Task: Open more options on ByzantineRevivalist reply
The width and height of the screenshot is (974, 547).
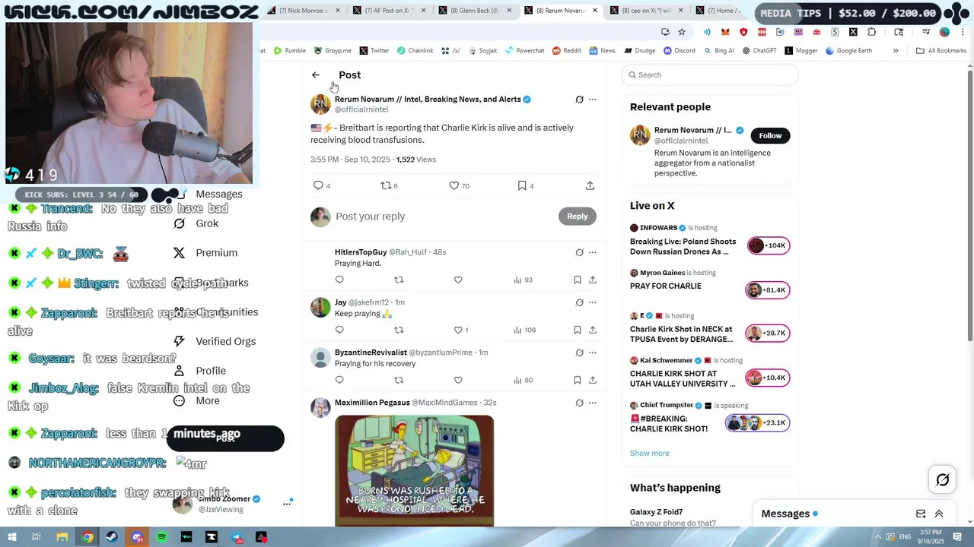Action: (593, 353)
